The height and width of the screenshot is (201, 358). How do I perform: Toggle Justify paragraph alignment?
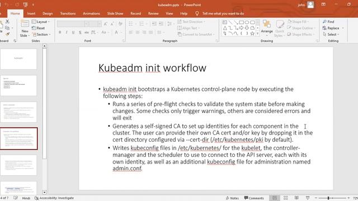click(x=150, y=32)
